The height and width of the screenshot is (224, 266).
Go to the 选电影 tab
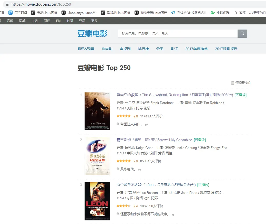pos(107,49)
